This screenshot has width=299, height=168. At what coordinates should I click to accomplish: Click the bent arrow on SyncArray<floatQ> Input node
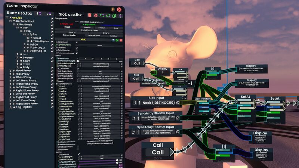pos(134,132)
